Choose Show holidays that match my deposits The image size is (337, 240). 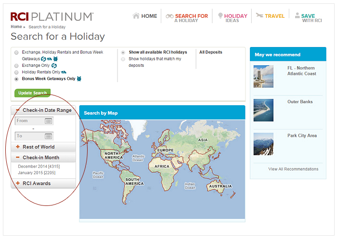pos(123,59)
